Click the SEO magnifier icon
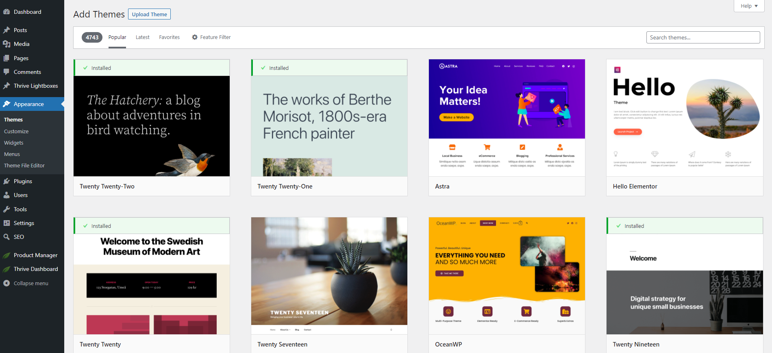 [x=7, y=237]
